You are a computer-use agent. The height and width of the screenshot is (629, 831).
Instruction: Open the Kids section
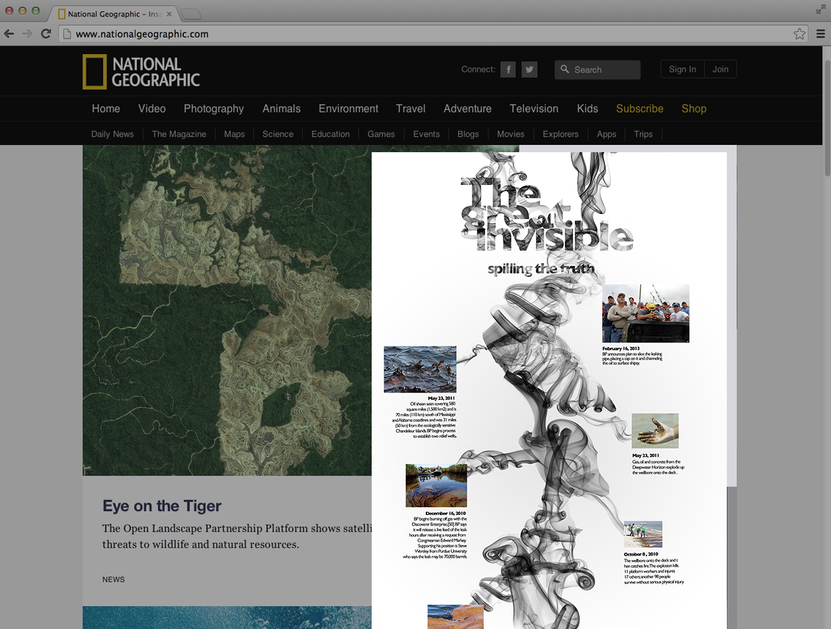[x=587, y=109]
